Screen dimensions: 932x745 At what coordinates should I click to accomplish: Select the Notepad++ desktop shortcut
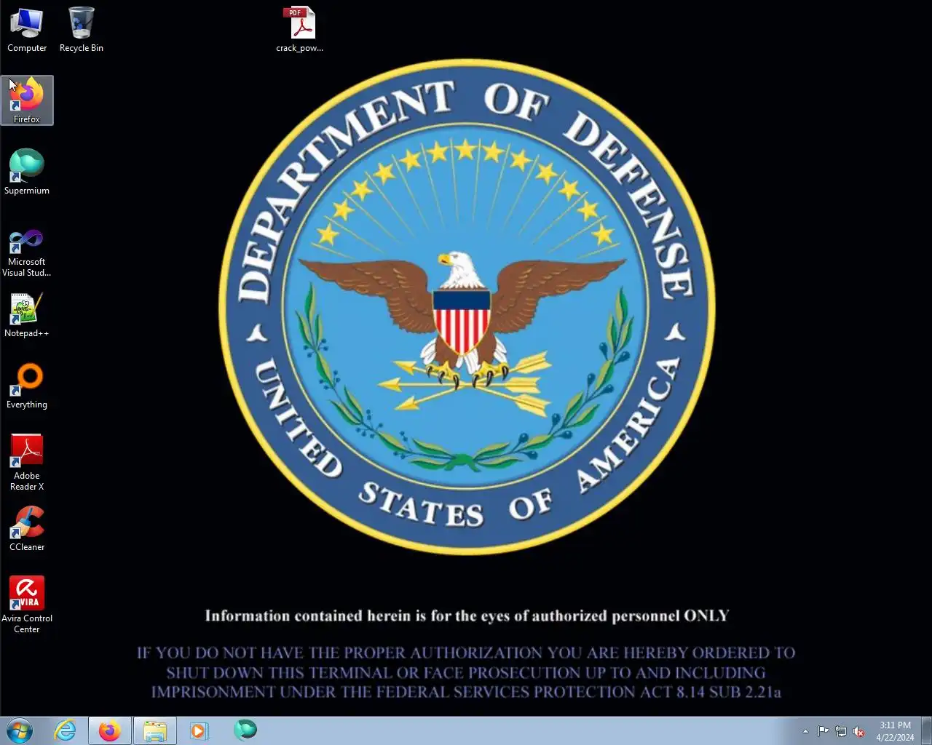pyautogui.click(x=27, y=315)
